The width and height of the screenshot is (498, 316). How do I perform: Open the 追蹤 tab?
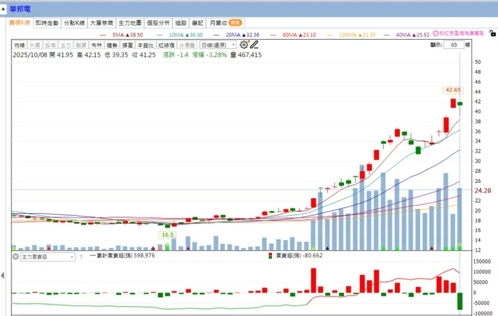click(181, 23)
